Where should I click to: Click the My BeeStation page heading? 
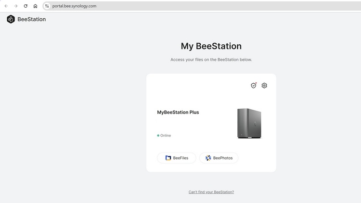(x=211, y=46)
